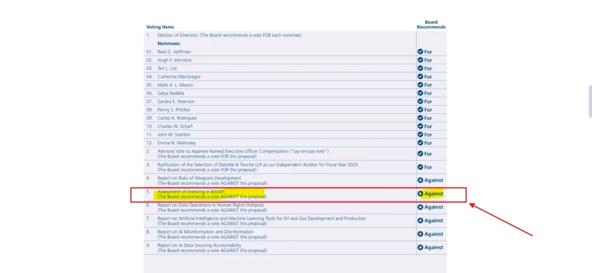The height and width of the screenshot is (273, 592).
Task: Select nominee name 'Reid G. Hoffman'
Action: [174, 52]
